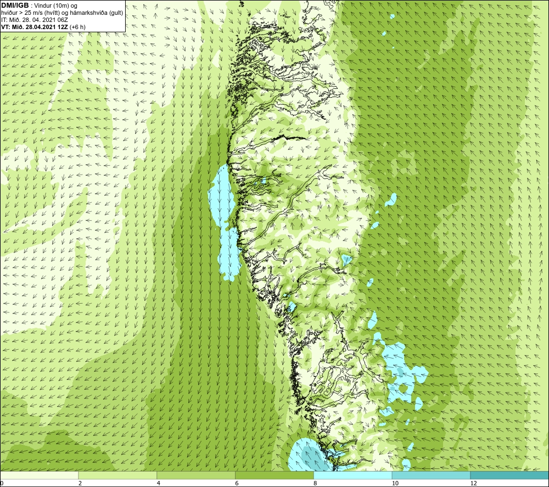Click the '2' color bar tick label
Image resolution: width=549 pixels, height=487 pixels.
pyautogui.click(x=80, y=483)
